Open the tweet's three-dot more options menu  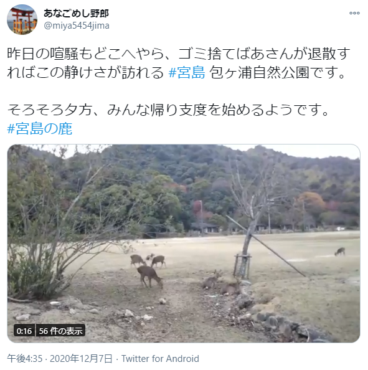point(354,13)
